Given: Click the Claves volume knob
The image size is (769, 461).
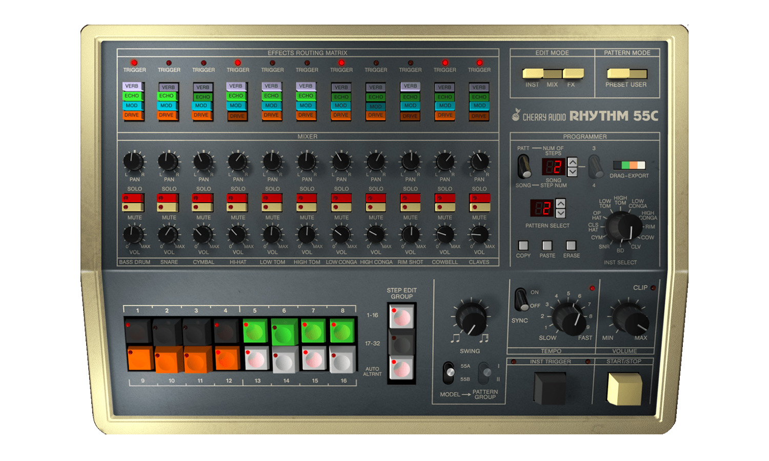Looking at the screenshot, I should [479, 235].
